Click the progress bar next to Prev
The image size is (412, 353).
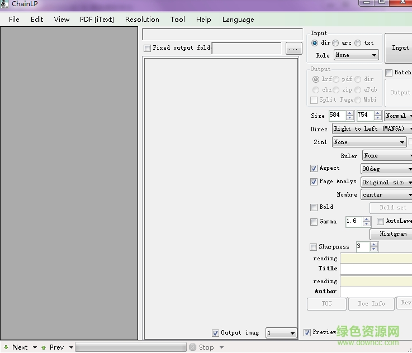point(130,347)
